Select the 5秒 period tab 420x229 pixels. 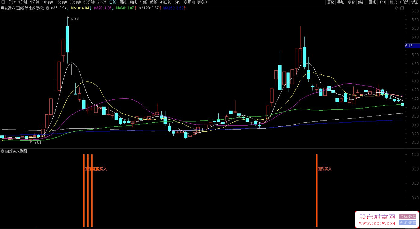tap(178, 2)
